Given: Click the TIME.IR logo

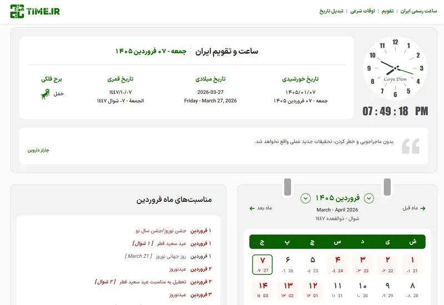Looking at the screenshot, I should coord(35,11).
